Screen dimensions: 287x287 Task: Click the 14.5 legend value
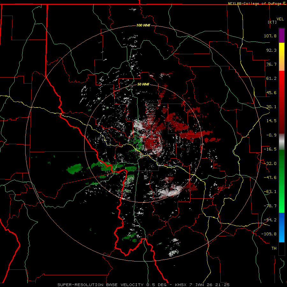coord(271,121)
